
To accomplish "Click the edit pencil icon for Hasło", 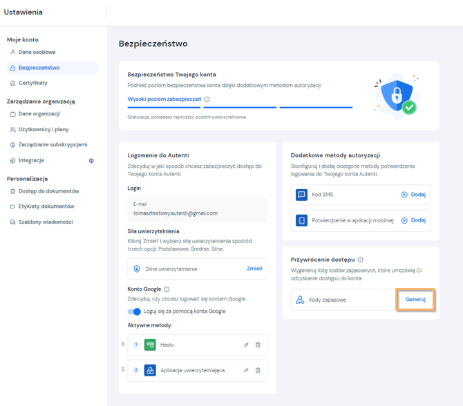I will click(x=246, y=345).
